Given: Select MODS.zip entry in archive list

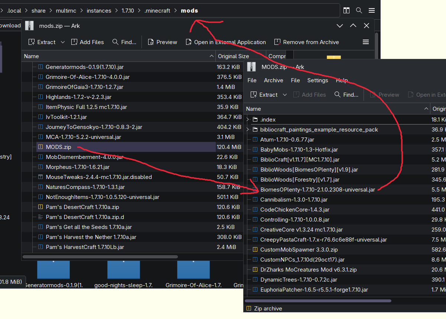Looking at the screenshot, I should pyautogui.click(x=58, y=147).
